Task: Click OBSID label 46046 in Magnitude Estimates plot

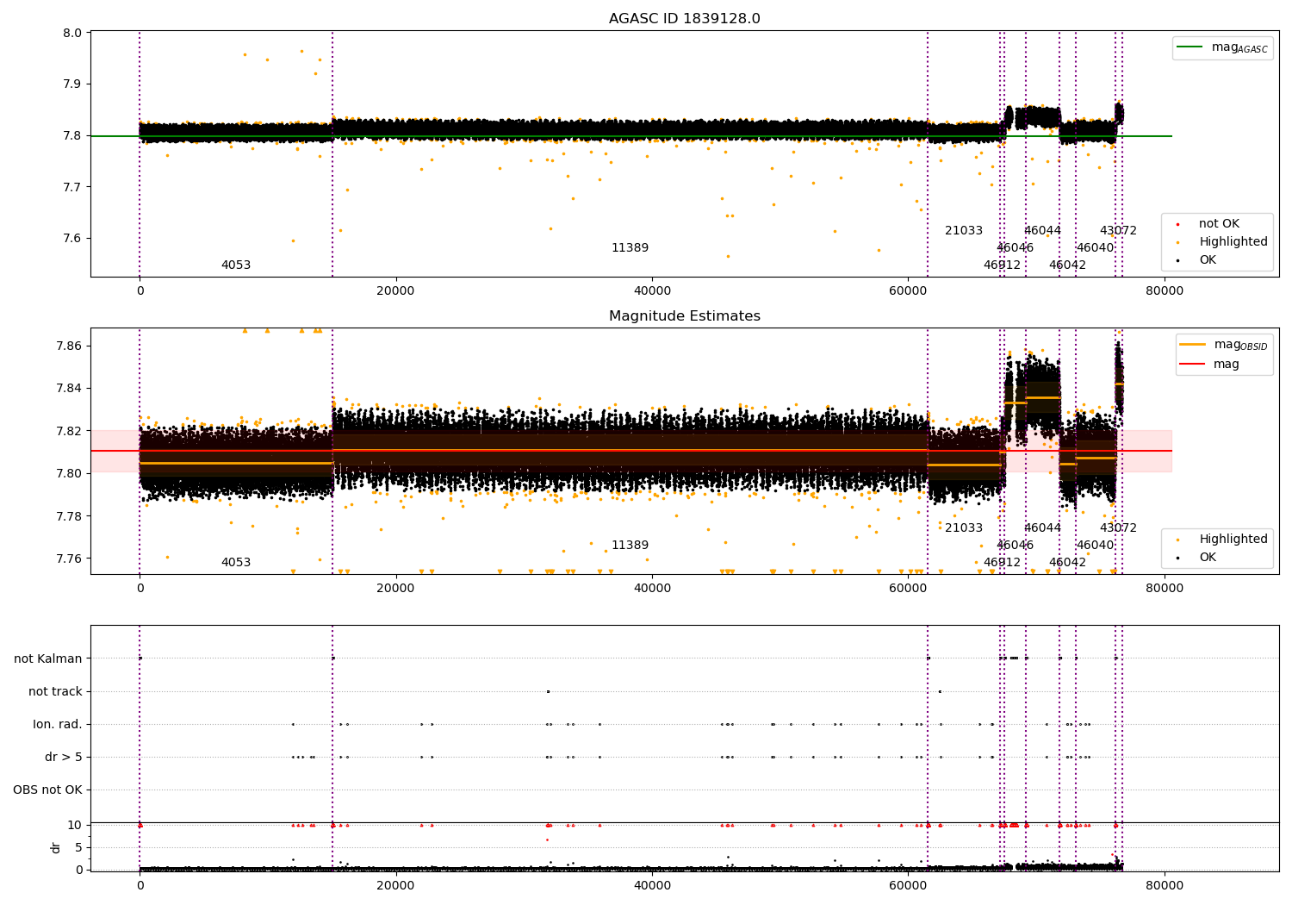Action: [1015, 546]
